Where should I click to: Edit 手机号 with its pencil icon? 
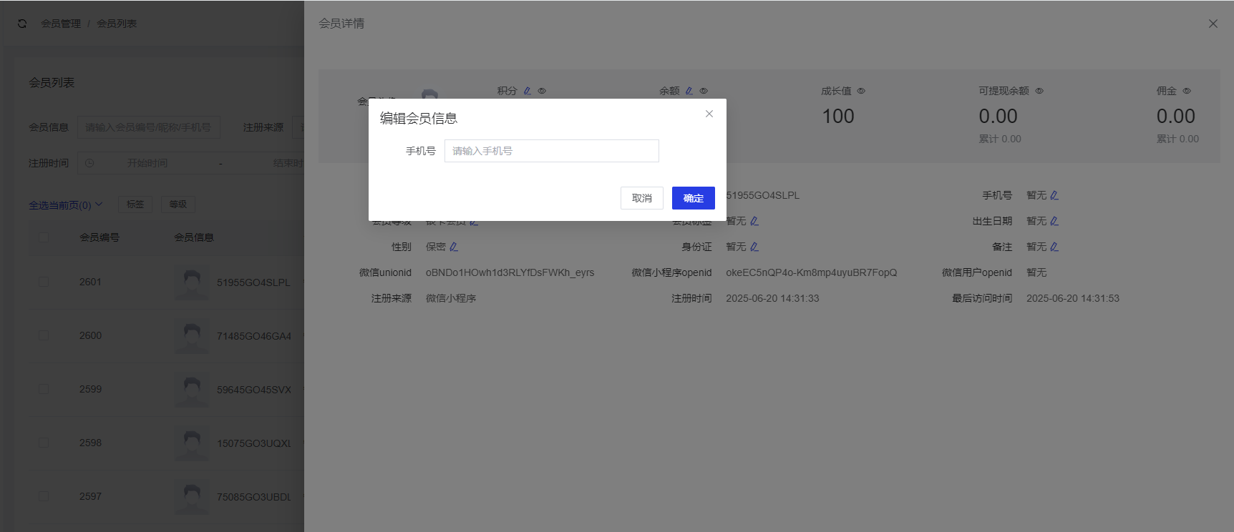(1054, 195)
